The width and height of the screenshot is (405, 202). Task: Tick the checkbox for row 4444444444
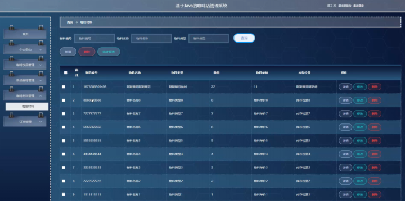pos(64,154)
